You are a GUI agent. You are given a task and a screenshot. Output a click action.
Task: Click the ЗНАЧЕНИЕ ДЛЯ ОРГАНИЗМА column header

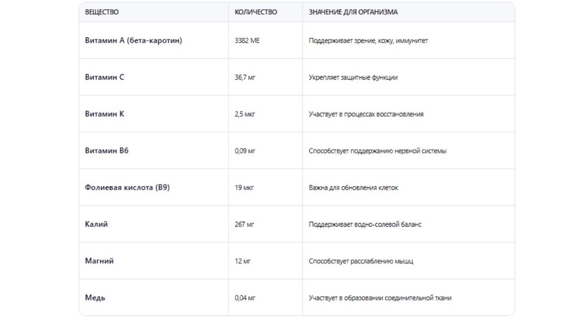pyautogui.click(x=353, y=12)
